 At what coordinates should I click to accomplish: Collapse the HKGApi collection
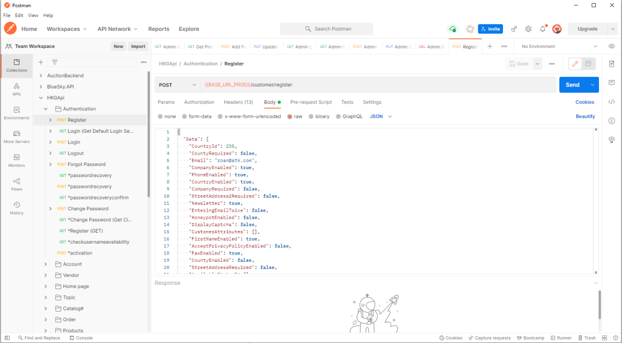coord(41,98)
